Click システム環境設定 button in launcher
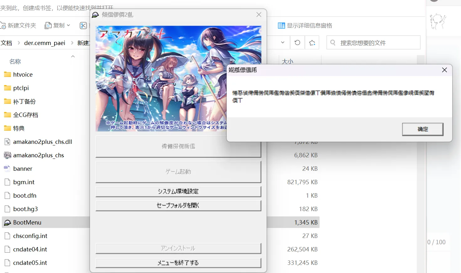Screen dimensions: 461x273 [x=178, y=191]
